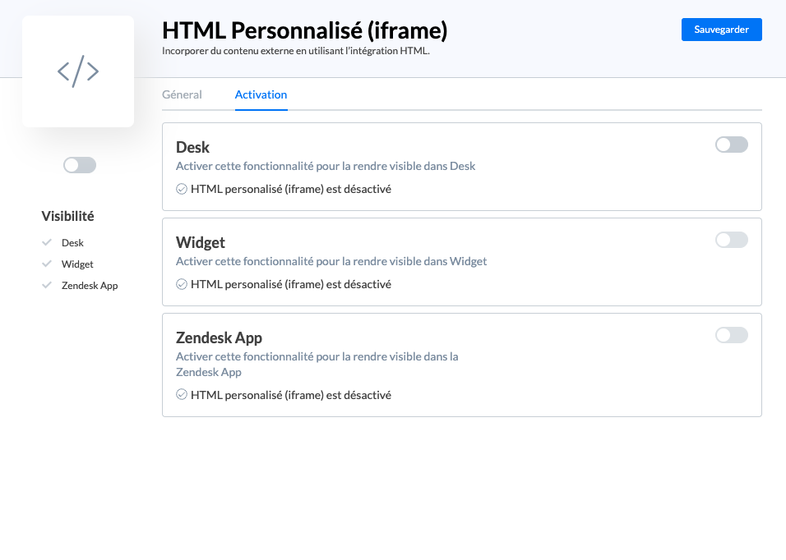Click checkmark icon next to Zendesk App visibility
The width and height of the screenshot is (786, 560).
click(x=48, y=286)
